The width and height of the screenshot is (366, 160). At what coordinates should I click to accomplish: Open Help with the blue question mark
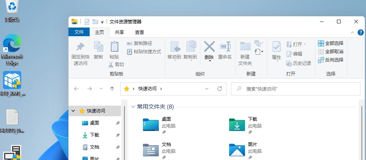pyautogui.click(x=361, y=32)
